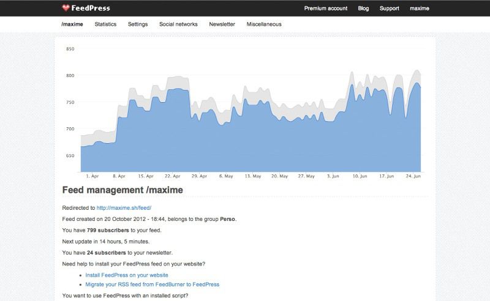
Task: Open the Settings tab
Action: [138, 24]
